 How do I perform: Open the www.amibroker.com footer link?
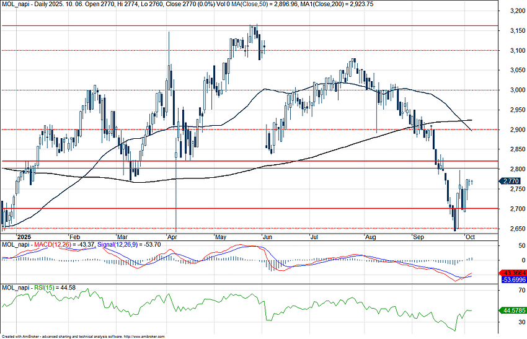[x=144, y=336]
